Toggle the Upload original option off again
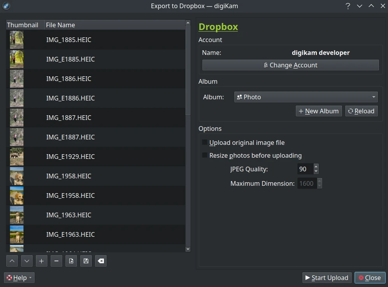 coord(204,142)
